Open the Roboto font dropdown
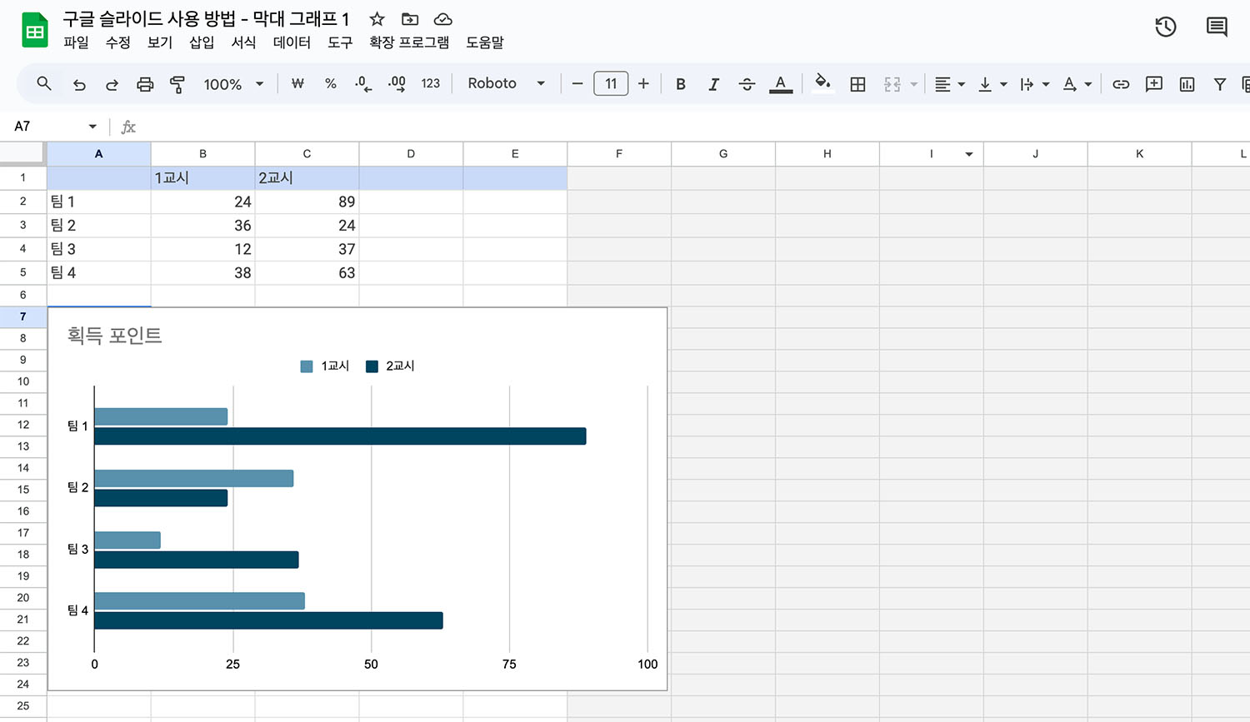The width and height of the screenshot is (1250, 722). (506, 83)
